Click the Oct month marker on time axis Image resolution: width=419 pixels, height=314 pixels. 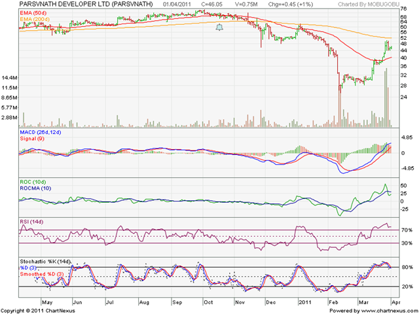coord(208,302)
